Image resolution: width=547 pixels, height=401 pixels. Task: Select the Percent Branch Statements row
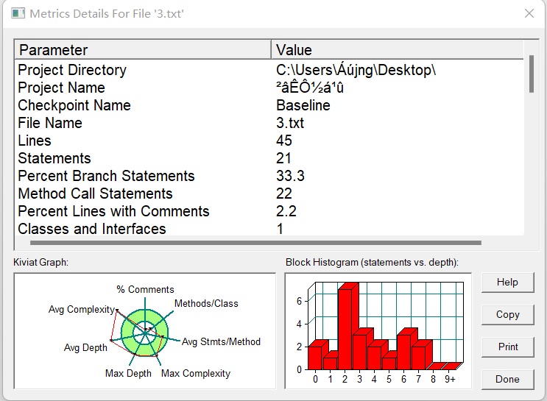pos(269,176)
